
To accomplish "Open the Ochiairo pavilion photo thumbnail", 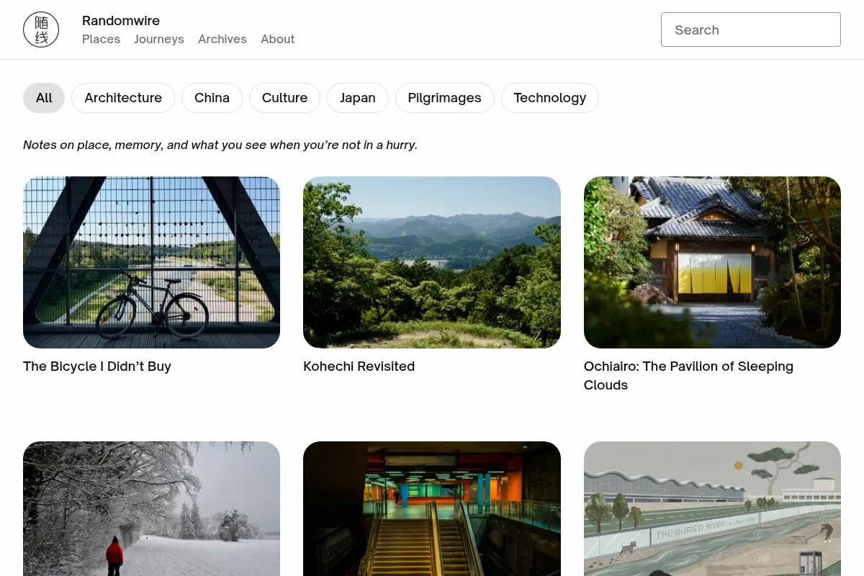I will pyautogui.click(x=712, y=262).
